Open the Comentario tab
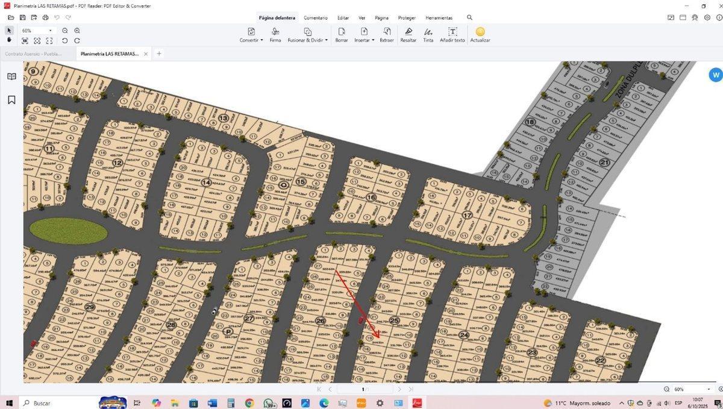 316,17
